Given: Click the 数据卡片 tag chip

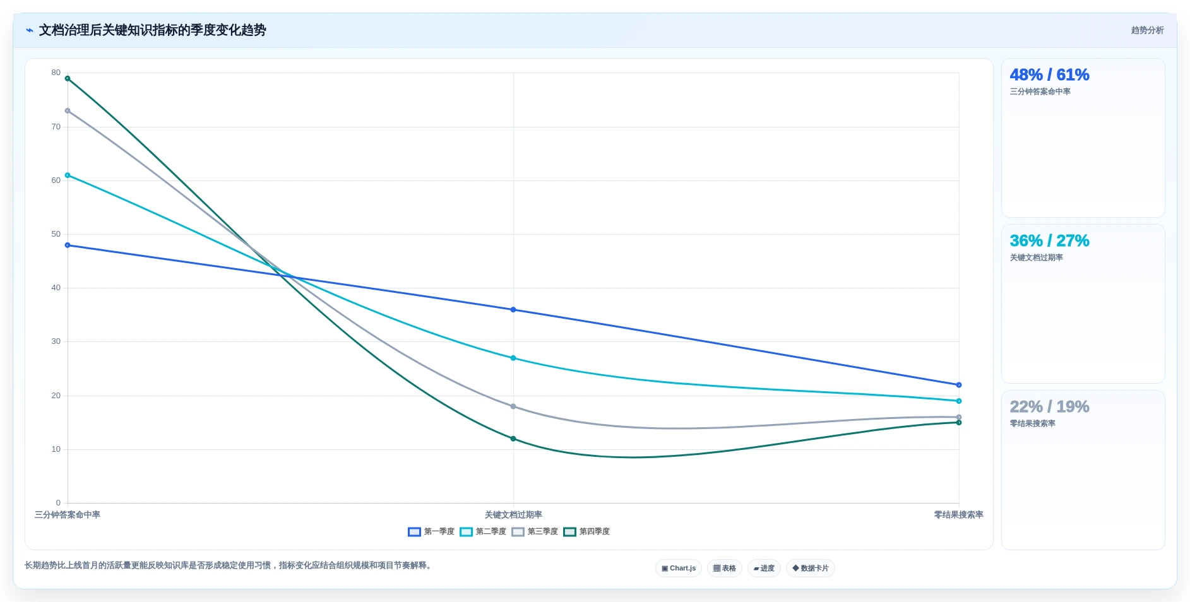Looking at the screenshot, I should [811, 568].
